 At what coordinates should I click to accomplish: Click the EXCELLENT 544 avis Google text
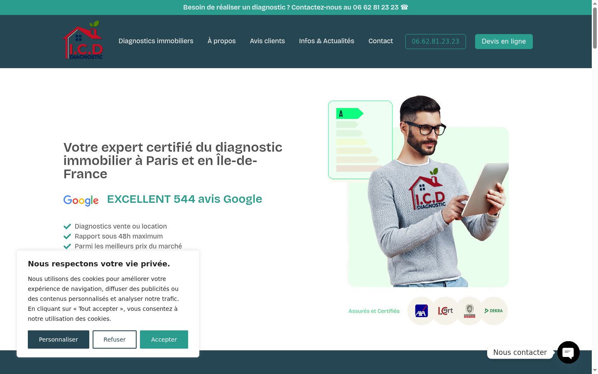(184, 199)
